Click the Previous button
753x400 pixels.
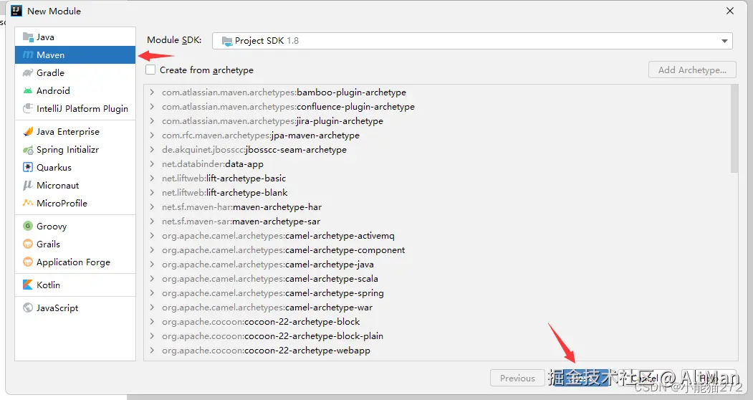517,378
